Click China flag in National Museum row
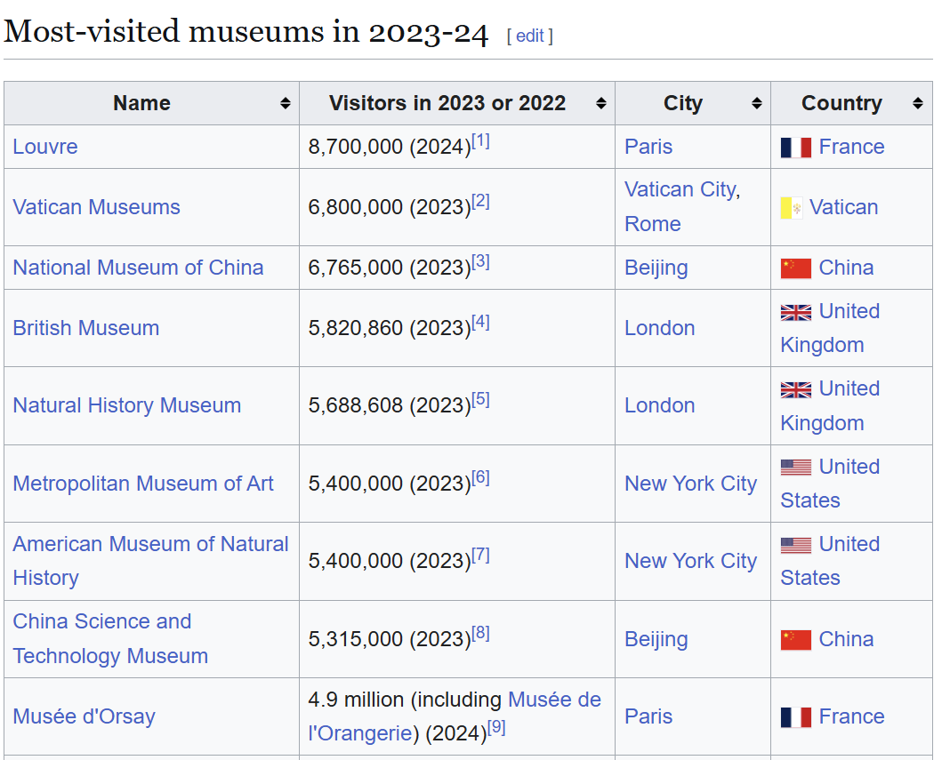This screenshot has width=942, height=760. (796, 268)
